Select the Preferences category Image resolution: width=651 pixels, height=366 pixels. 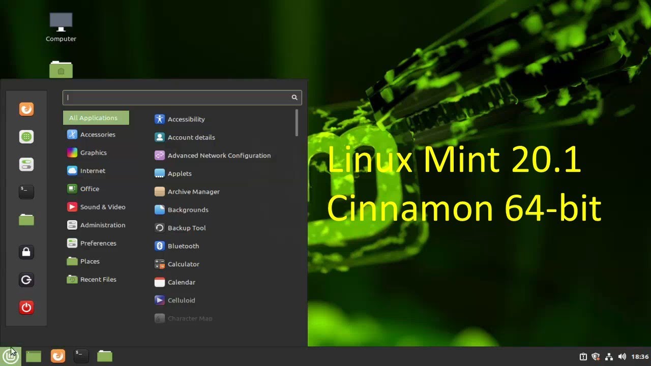(96, 243)
